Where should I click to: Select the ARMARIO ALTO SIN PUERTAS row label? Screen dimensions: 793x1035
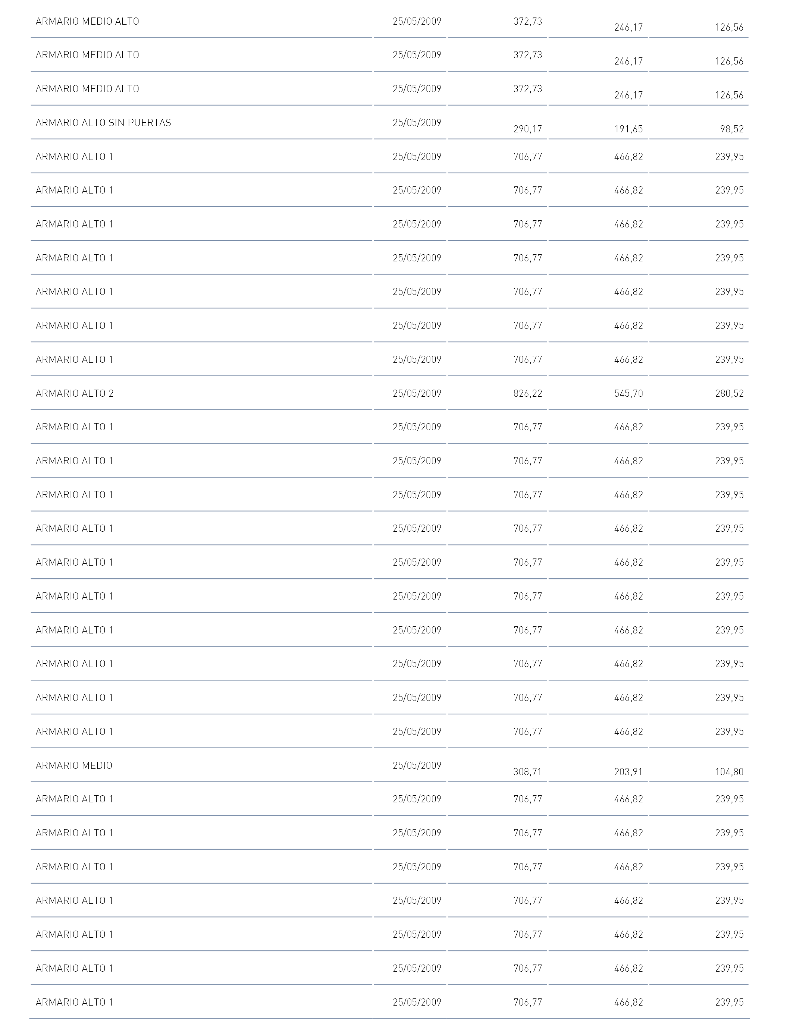tap(103, 123)
